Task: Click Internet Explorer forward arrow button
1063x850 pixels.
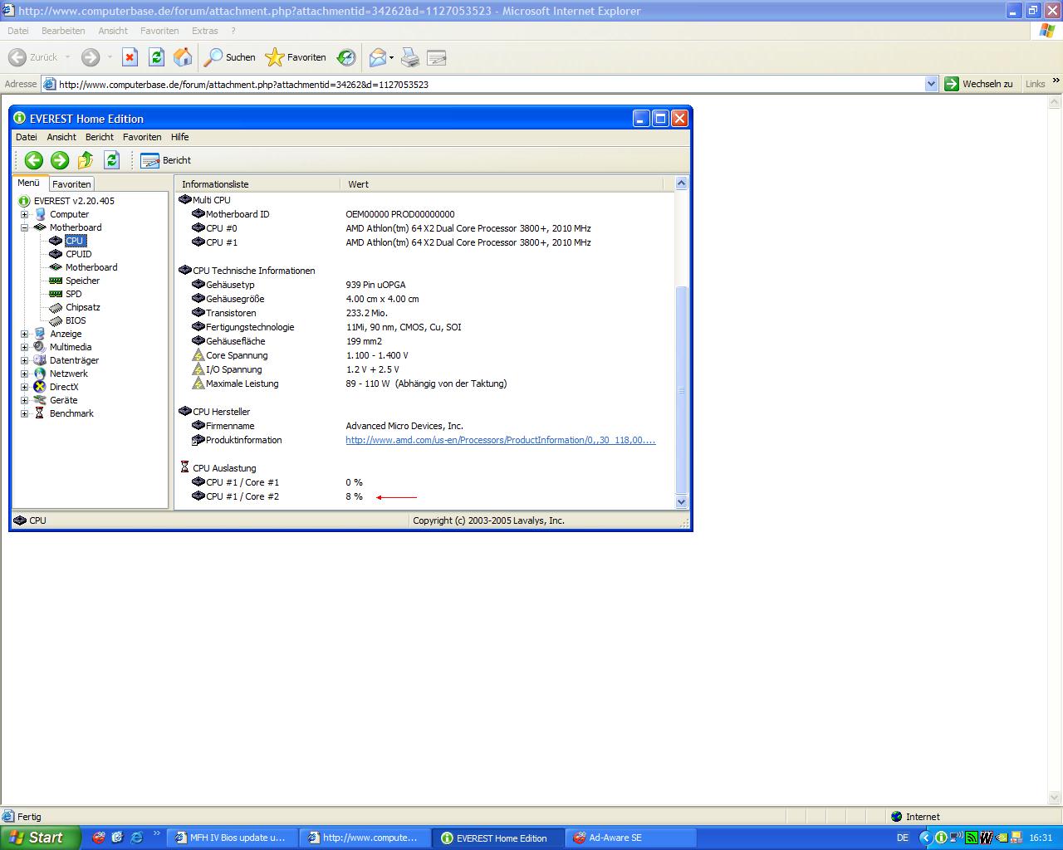Action: click(91, 57)
